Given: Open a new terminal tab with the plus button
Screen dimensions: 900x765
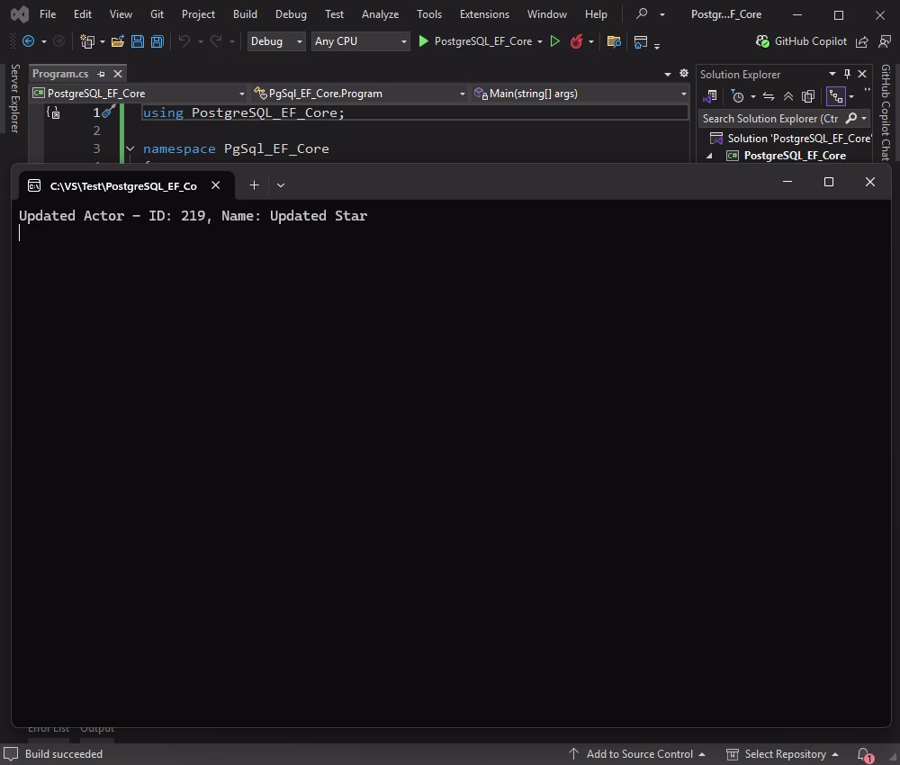Looking at the screenshot, I should click(254, 184).
